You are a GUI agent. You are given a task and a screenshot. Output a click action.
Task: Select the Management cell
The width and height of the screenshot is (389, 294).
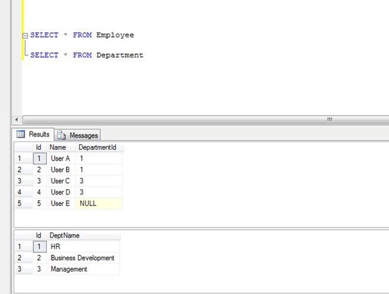point(83,269)
